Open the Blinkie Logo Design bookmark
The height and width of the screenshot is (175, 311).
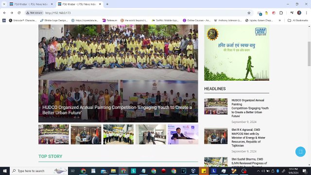[x=54, y=20]
